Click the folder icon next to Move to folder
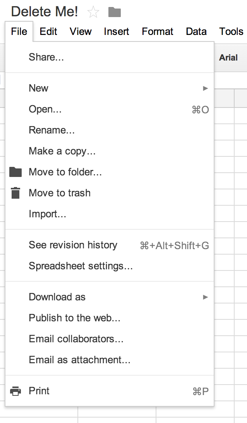This screenshot has height=423, width=247. tap(15, 172)
